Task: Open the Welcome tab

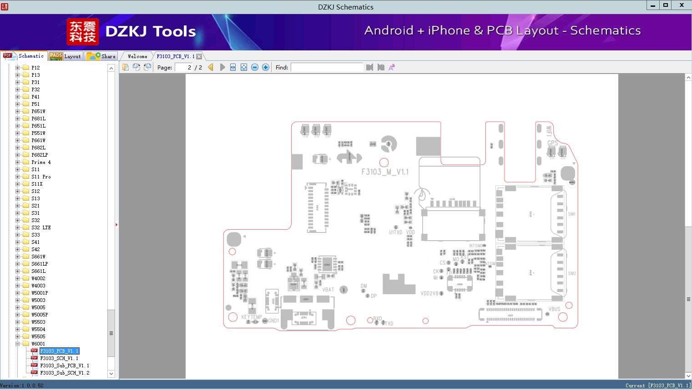Action: point(137,56)
